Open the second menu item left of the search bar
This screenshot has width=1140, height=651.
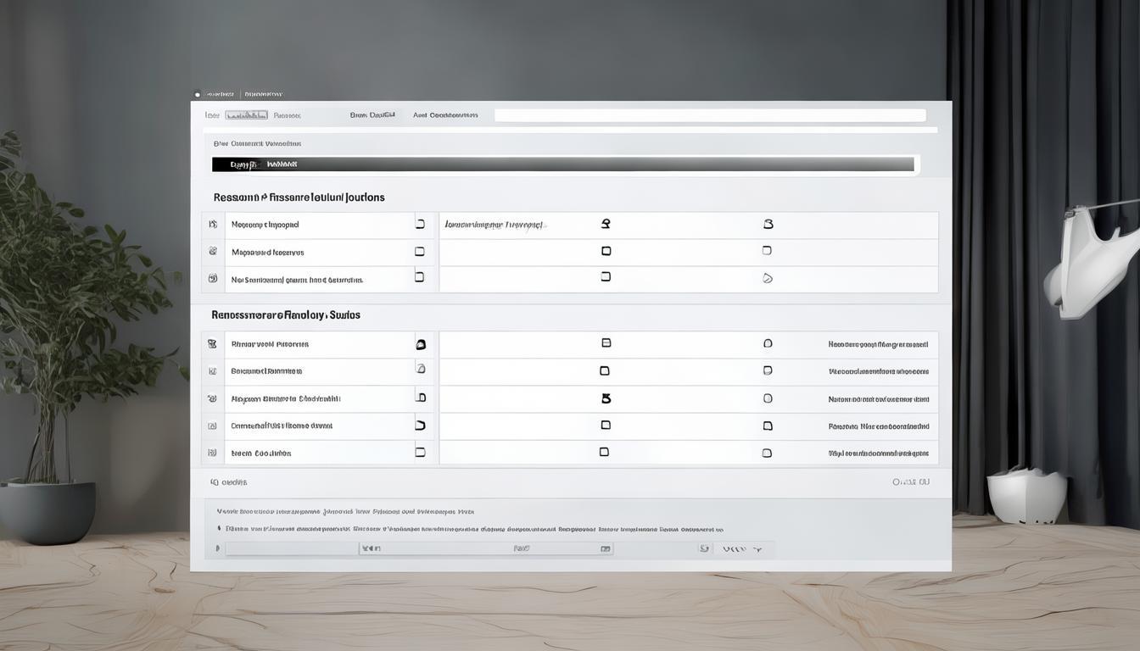click(372, 115)
